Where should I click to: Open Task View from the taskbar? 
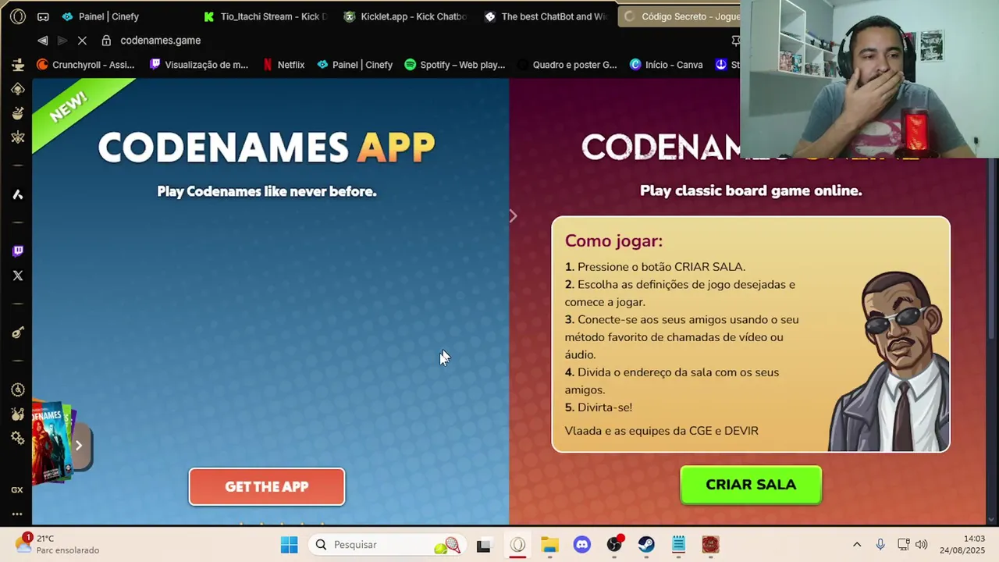484,545
